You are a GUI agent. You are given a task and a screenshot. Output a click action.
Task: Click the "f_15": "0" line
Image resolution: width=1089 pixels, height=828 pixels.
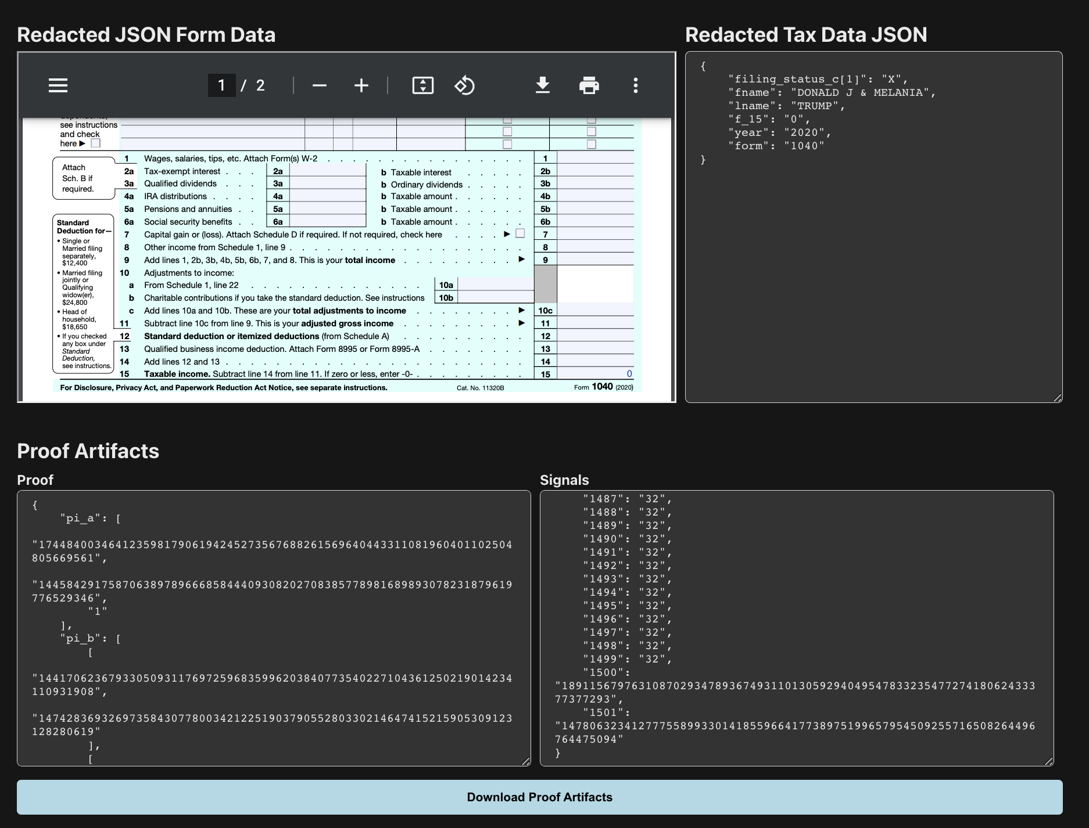click(769, 119)
